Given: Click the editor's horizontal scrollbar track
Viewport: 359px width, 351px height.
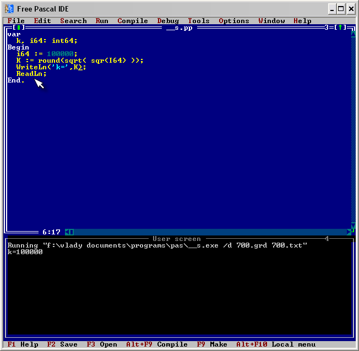Looking at the screenshot, I should pyautogui.click(x=209, y=232).
